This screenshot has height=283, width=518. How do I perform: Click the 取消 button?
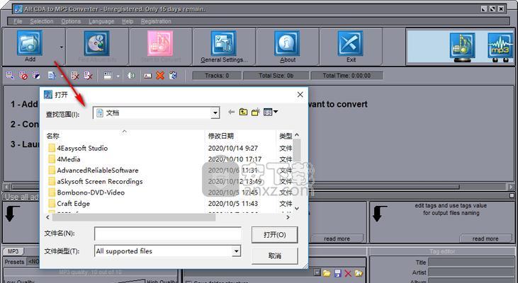(274, 255)
